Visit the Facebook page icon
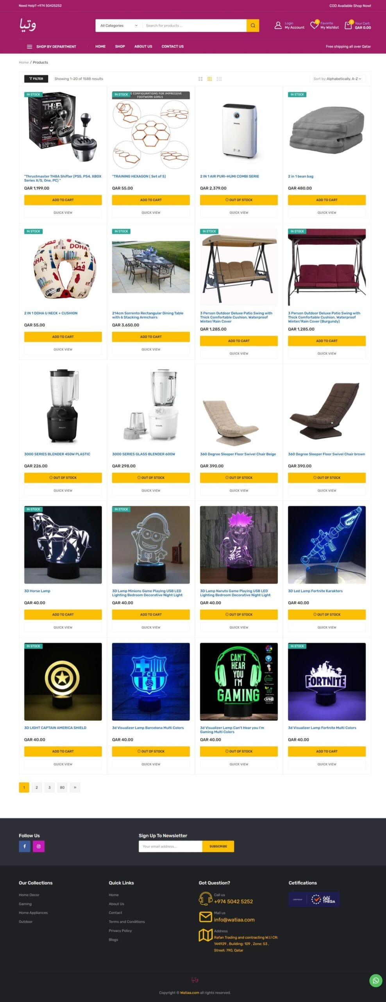The height and width of the screenshot is (1002, 386). coord(25,846)
